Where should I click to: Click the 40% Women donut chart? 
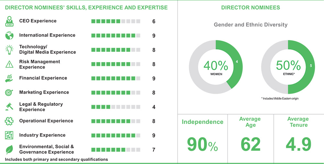(216, 67)
